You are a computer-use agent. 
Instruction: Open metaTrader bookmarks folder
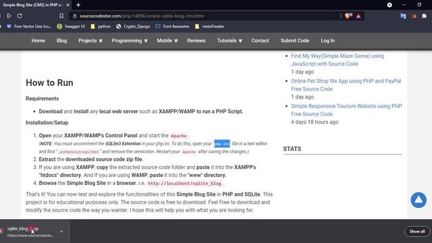point(210,26)
